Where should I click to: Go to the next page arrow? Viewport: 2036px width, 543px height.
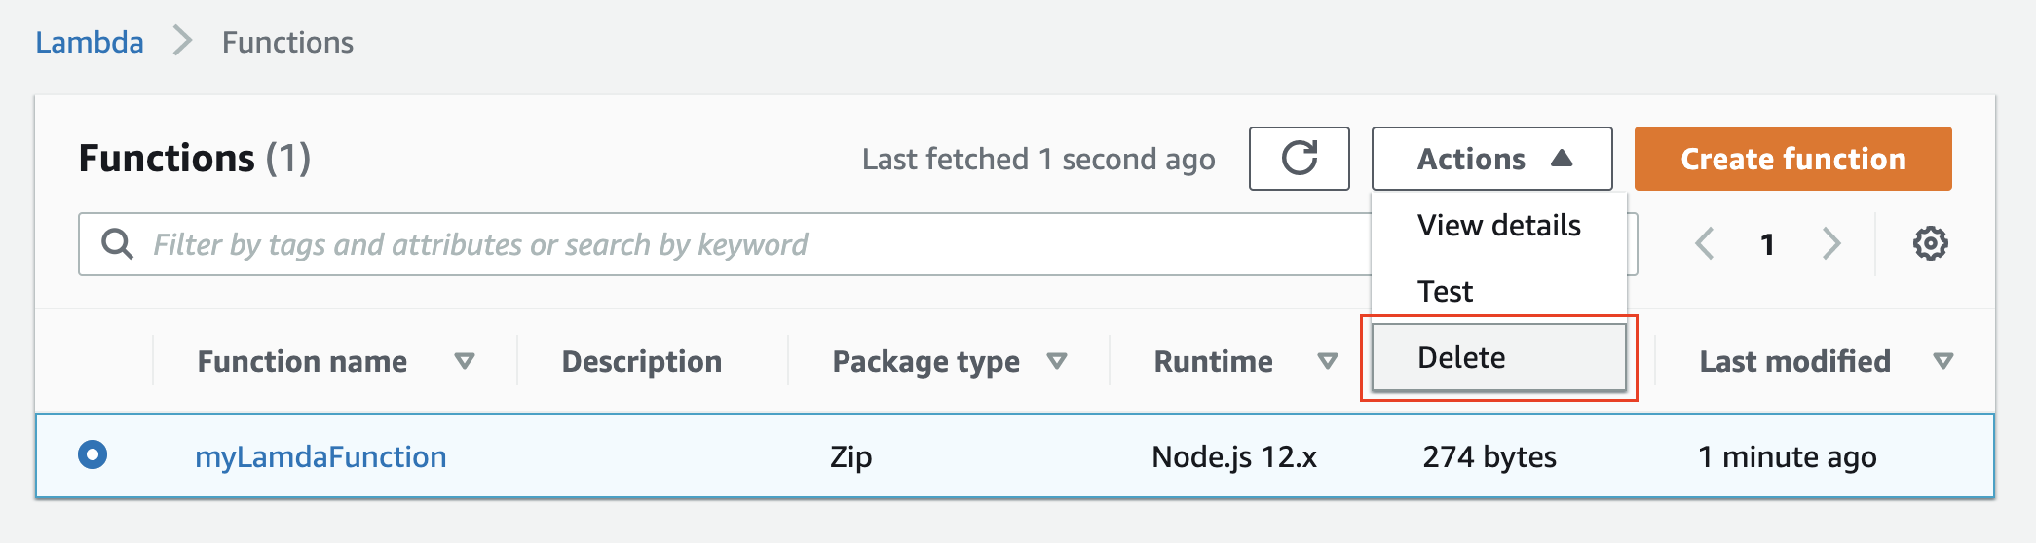(1831, 243)
